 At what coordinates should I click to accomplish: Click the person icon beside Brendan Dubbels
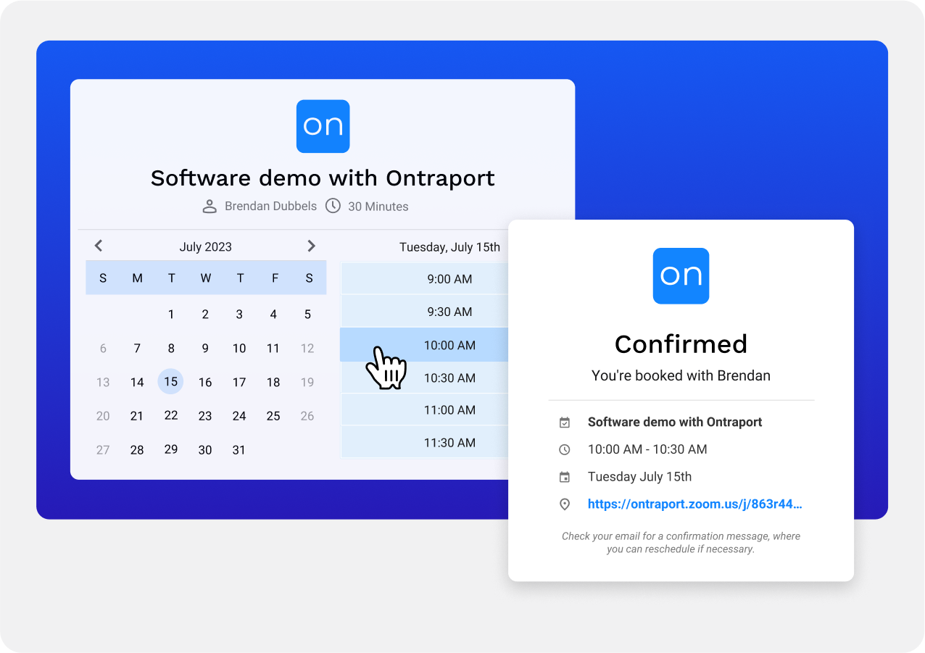coord(210,207)
